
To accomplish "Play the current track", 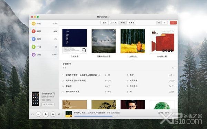I will [x=46, y=114].
